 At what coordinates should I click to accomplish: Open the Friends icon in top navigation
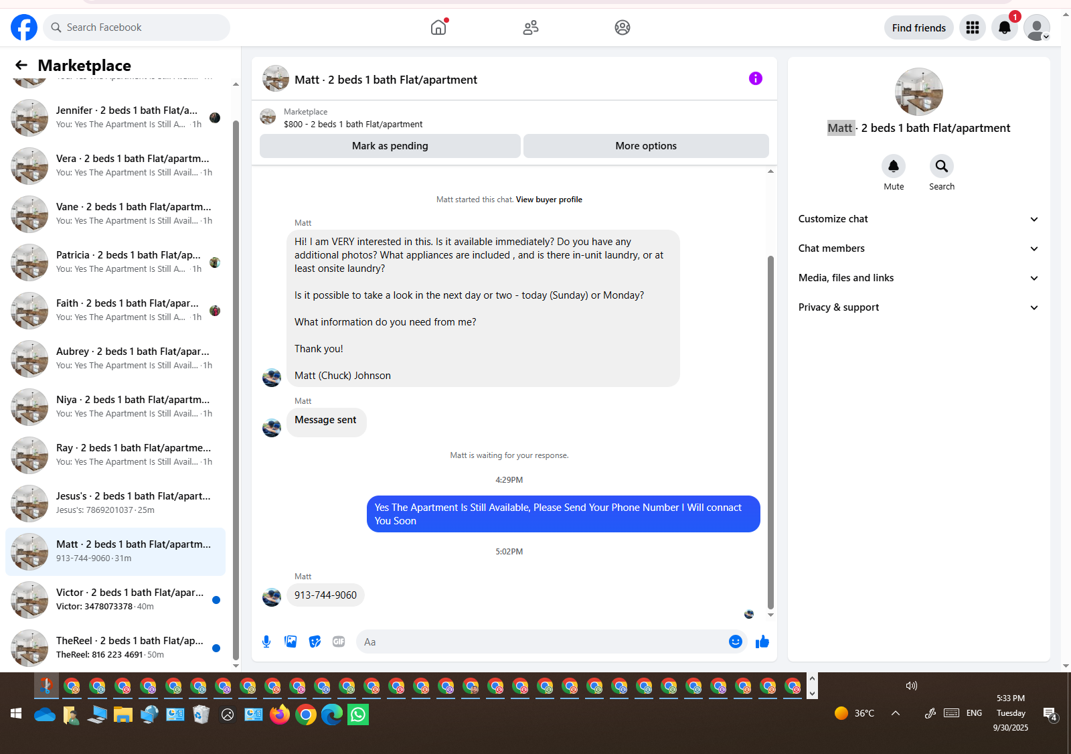pos(531,27)
